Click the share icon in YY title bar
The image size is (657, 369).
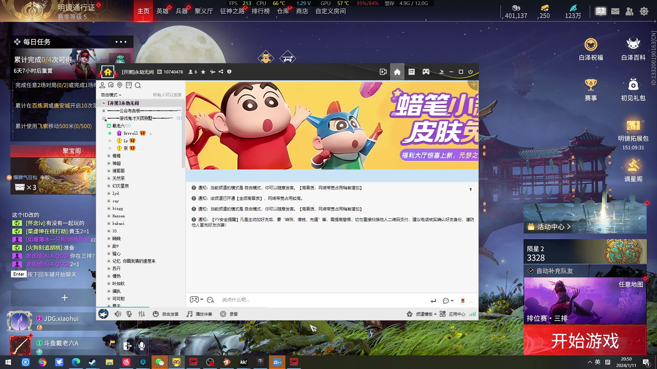(221, 72)
